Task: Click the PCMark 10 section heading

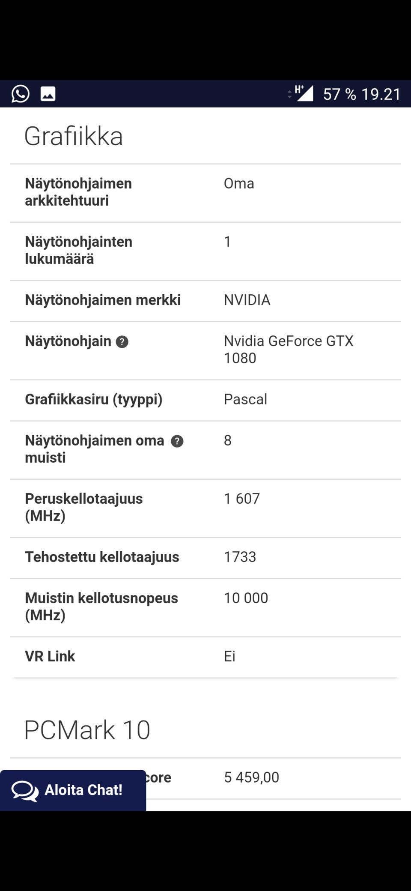Action: tap(87, 730)
